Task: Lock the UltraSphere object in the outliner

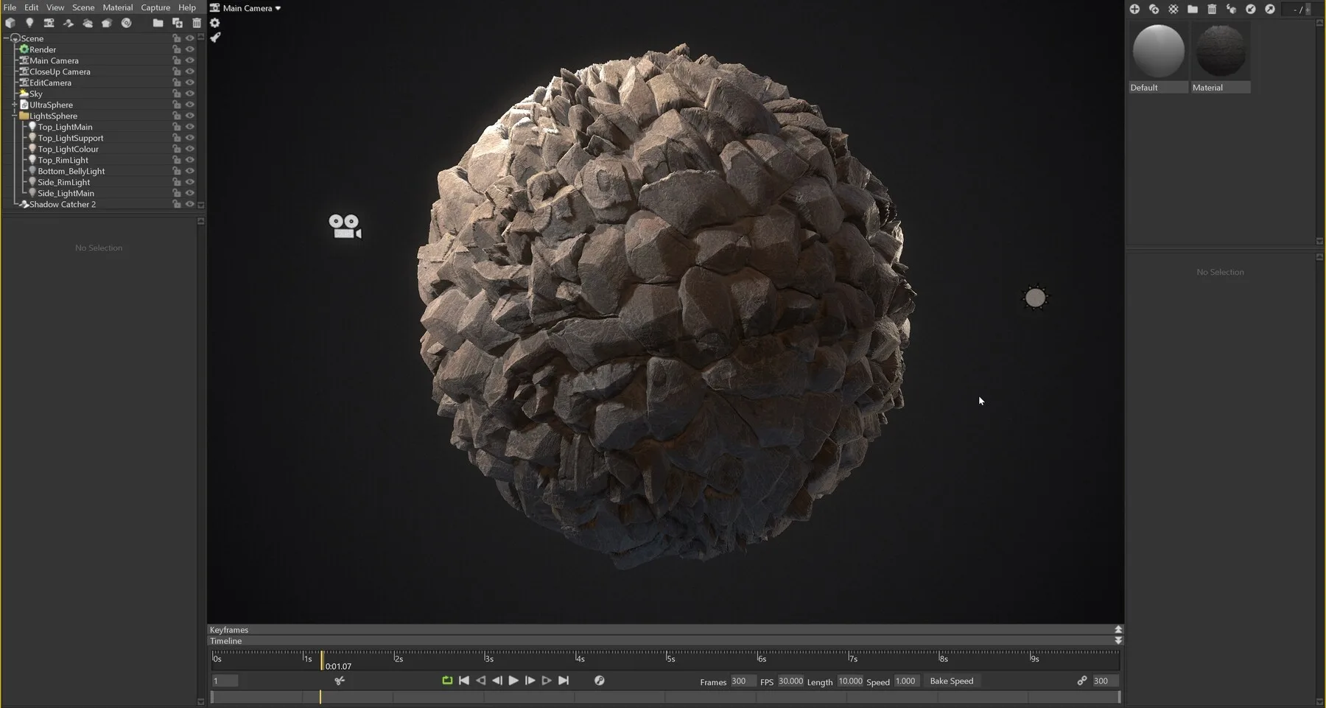Action: 177,104
